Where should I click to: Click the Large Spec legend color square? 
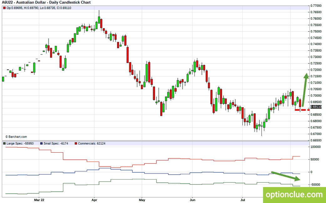(4, 144)
